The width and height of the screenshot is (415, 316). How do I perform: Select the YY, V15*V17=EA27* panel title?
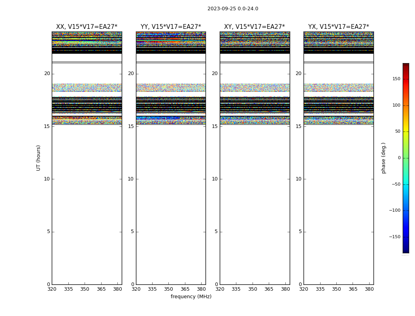click(171, 27)
